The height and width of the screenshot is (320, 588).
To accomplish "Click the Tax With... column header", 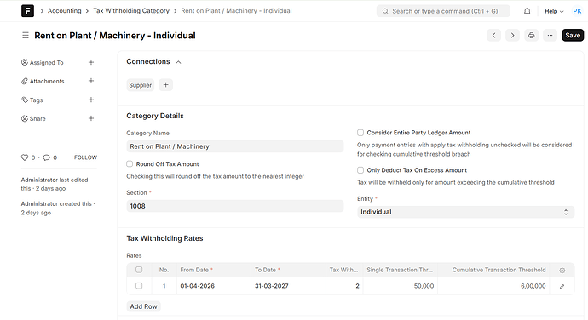I will pyautogui.click(x=344, y=270).
